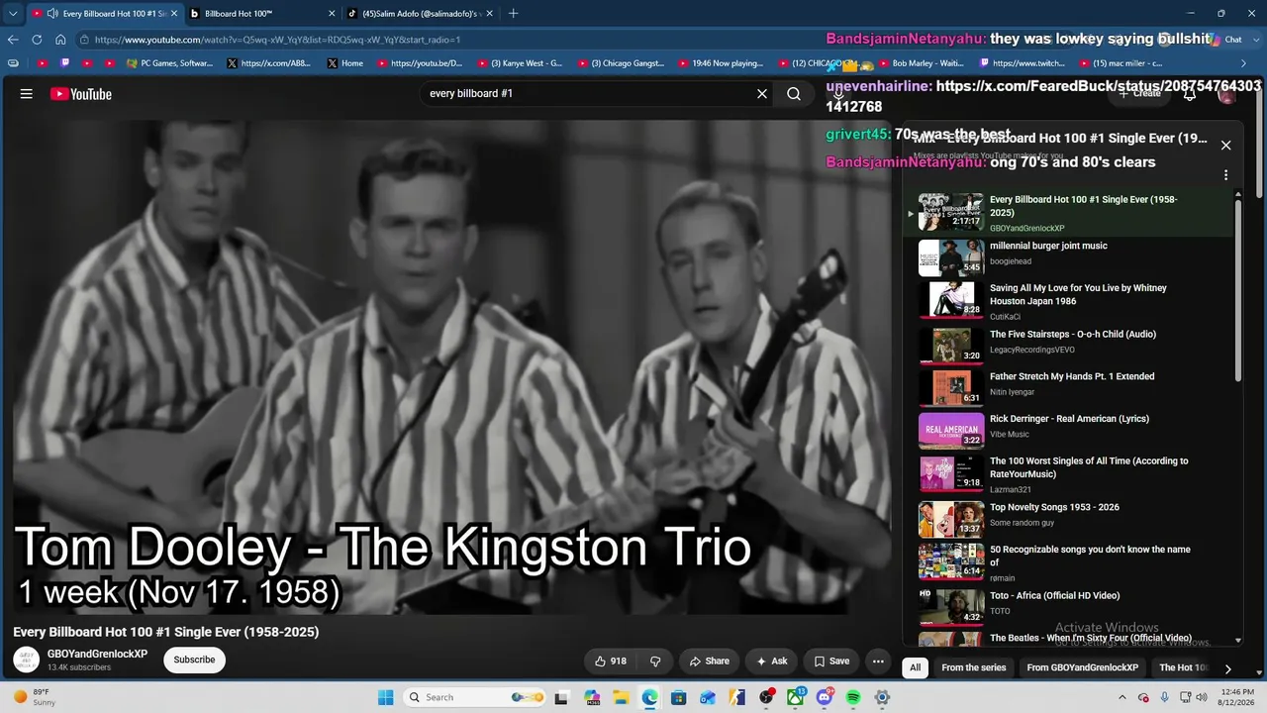
Task: Show hidden system tray icons
Action: point(1121,697)
